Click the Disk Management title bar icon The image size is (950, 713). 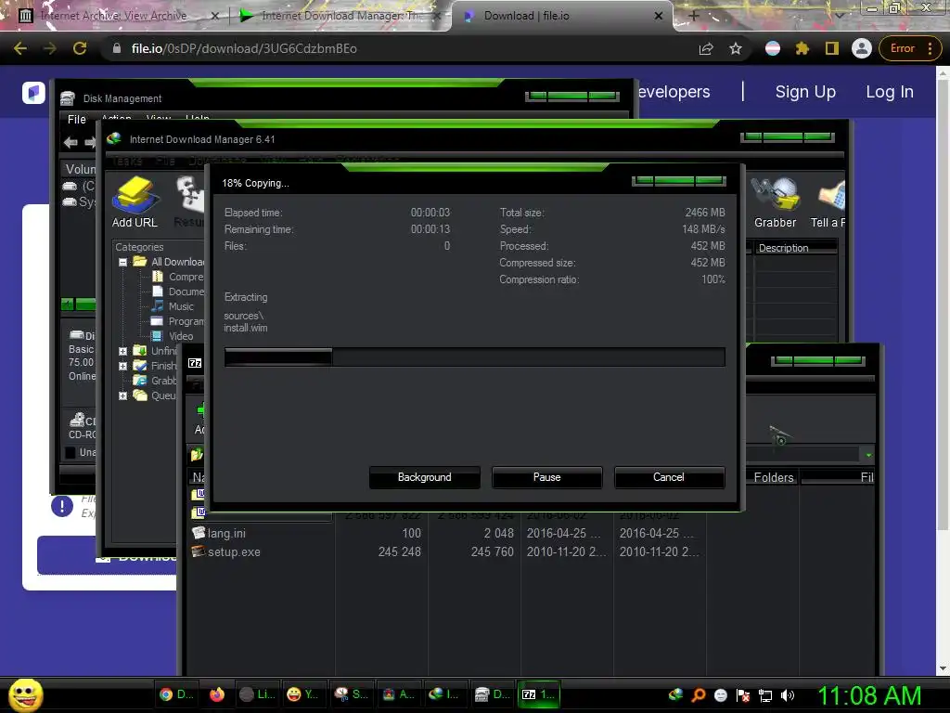68,98
